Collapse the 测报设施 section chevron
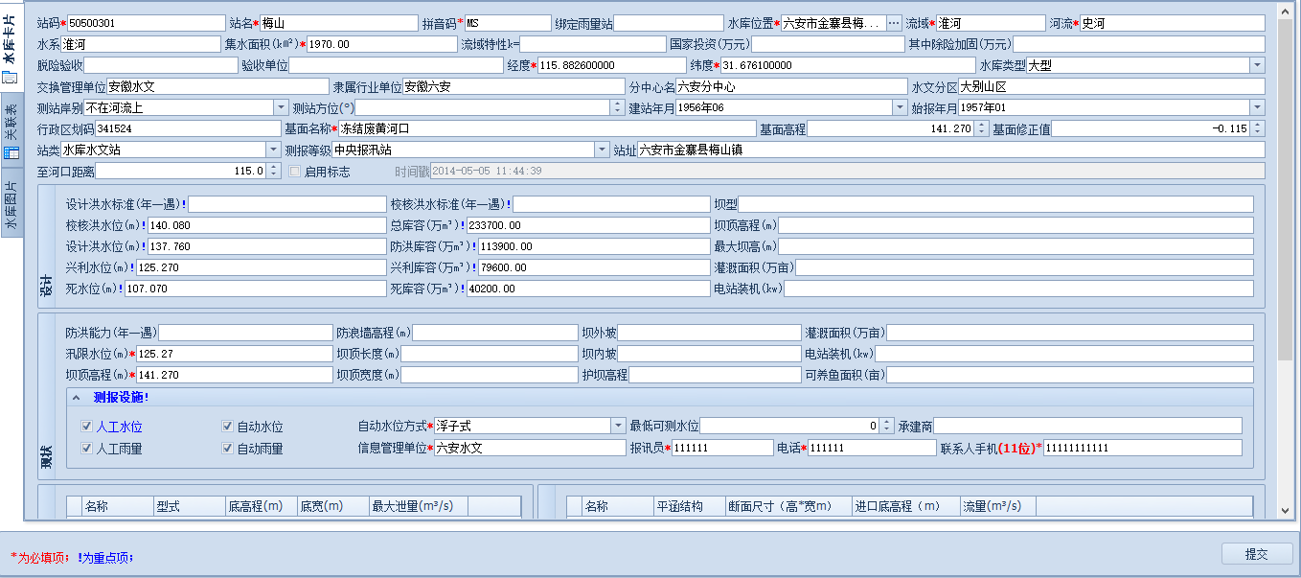 (x=77, y=398)
